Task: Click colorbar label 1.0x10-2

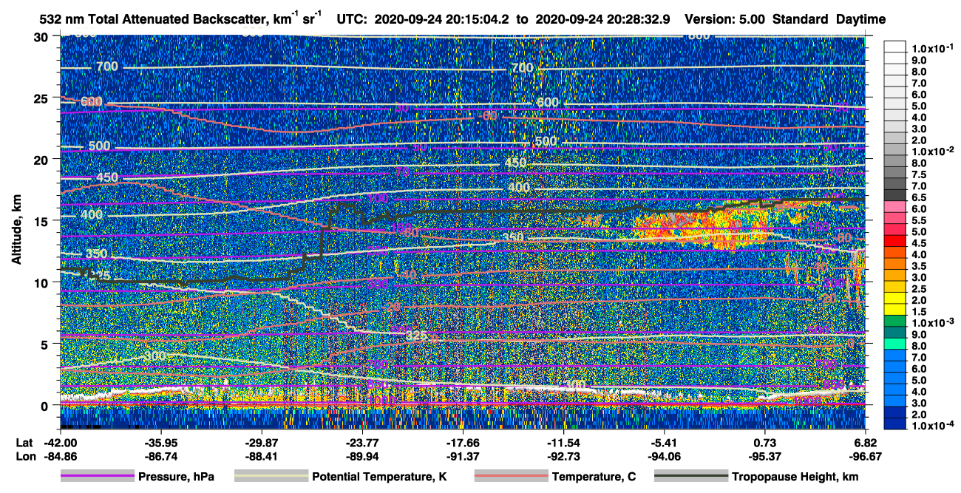Action: (934, 151)
